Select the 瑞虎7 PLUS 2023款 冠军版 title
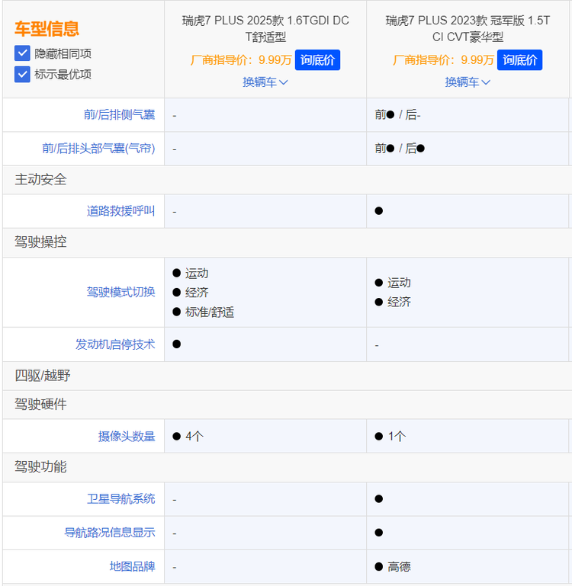Image resolution: width=572 pixels, height=586 pixels. click(468, 28)
